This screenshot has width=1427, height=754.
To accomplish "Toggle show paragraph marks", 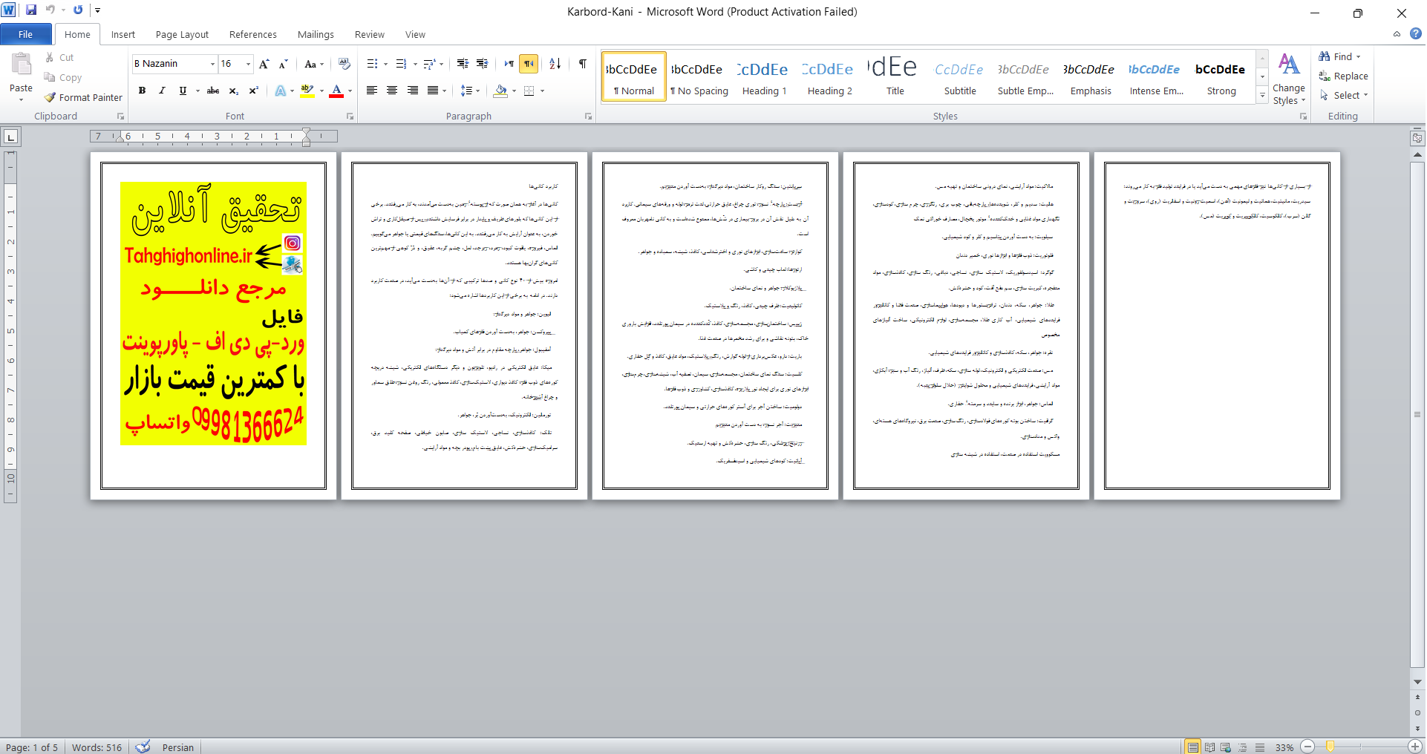I will tap(583, 64).
